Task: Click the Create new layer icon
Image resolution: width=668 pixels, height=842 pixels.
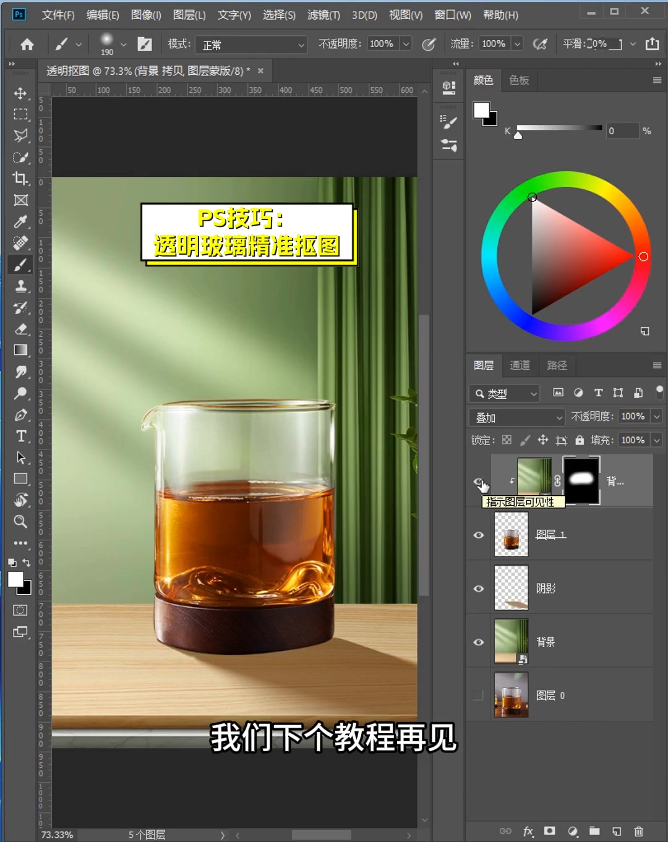Action: point(617,831)
